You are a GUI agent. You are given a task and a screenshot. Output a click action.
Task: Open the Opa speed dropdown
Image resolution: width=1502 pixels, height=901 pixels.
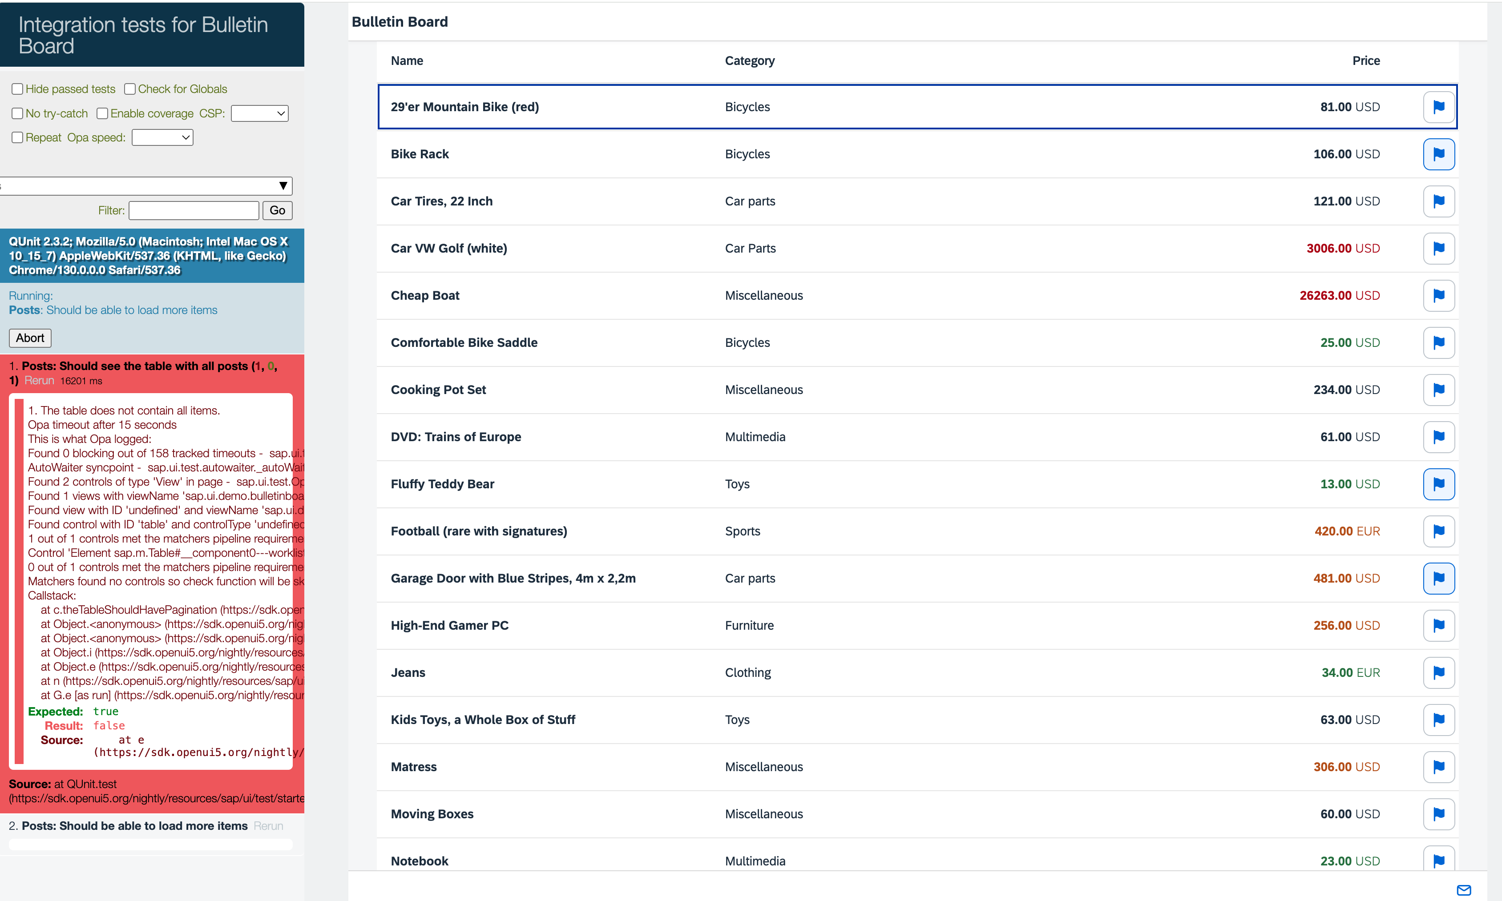[x=162, y=138]
